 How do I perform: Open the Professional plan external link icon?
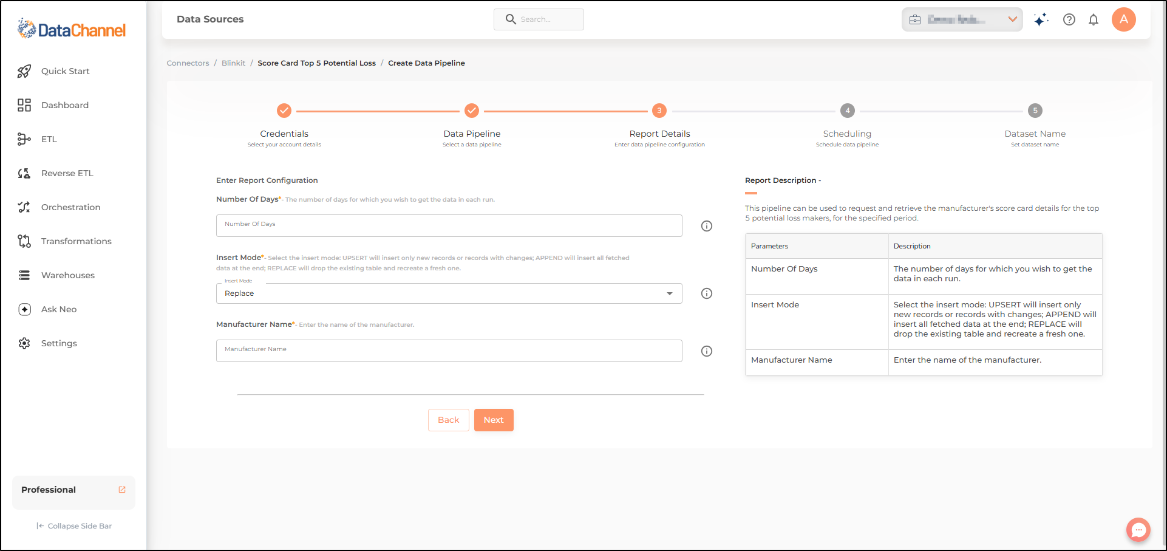tap(122, 490)
